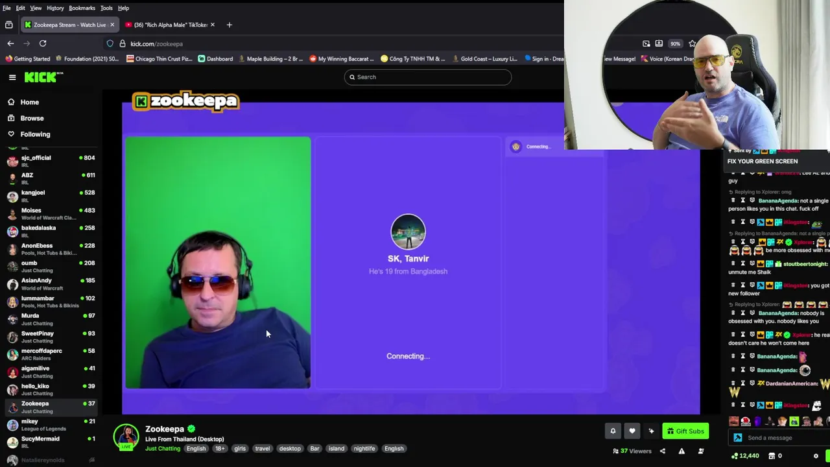Toggle follow heart button

(x=632, y=431)
